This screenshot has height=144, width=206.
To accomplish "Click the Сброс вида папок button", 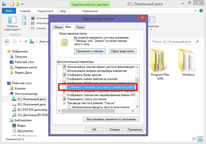I will [123, 51].
